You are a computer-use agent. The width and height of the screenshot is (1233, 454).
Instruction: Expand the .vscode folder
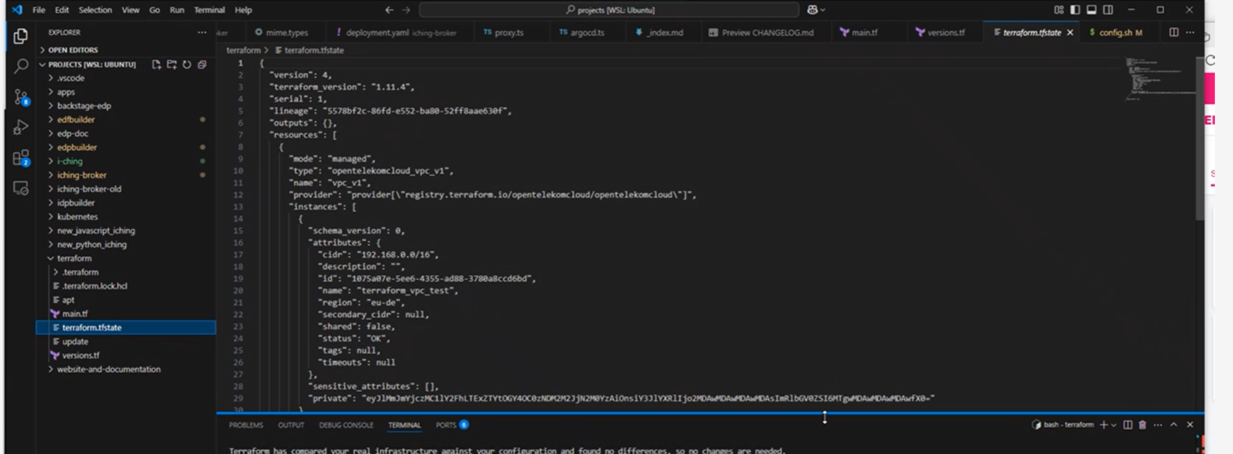click(x=71, y=78)
